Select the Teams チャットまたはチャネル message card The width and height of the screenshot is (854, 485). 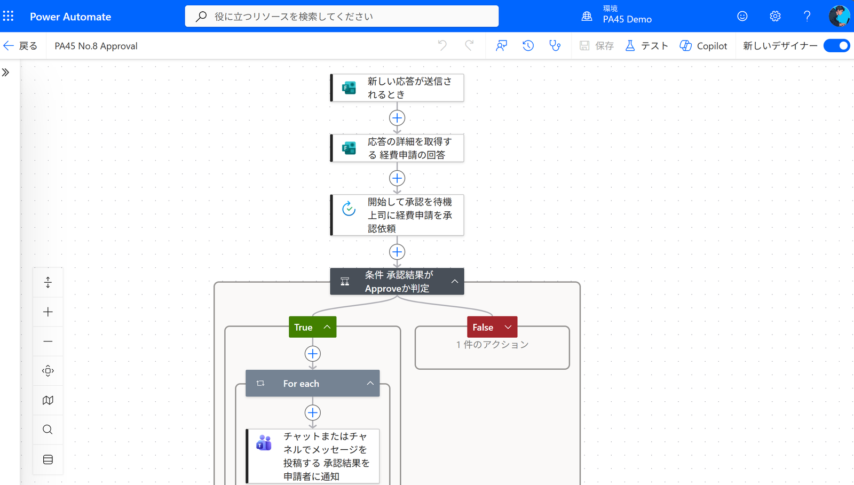(313, 456)
